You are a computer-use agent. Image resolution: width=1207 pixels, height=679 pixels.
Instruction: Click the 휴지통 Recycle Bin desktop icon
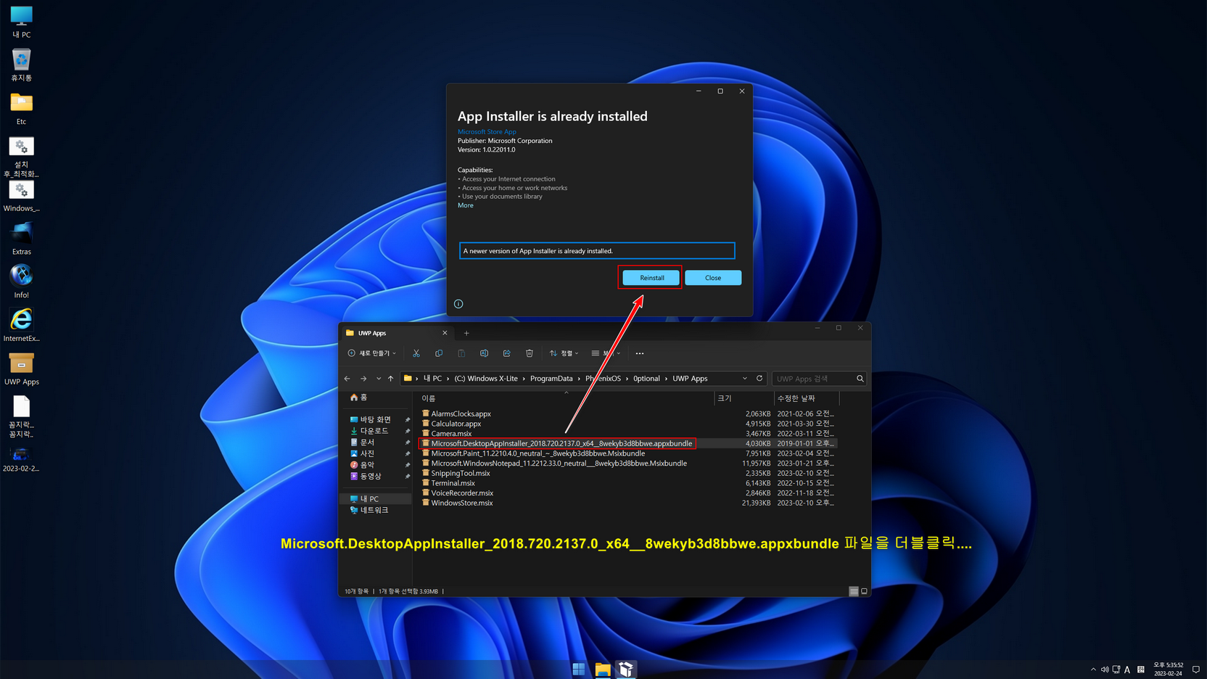[21, 65]
